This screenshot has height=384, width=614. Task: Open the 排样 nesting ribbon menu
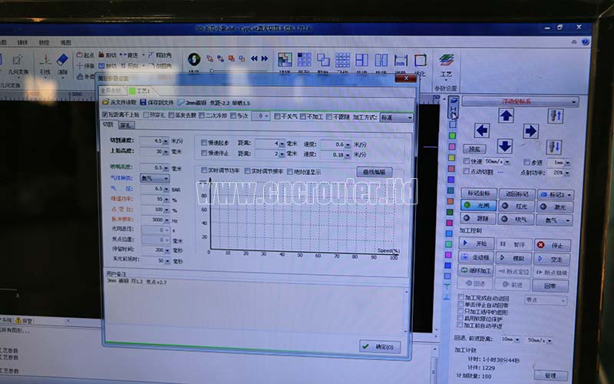pos(22,43)
